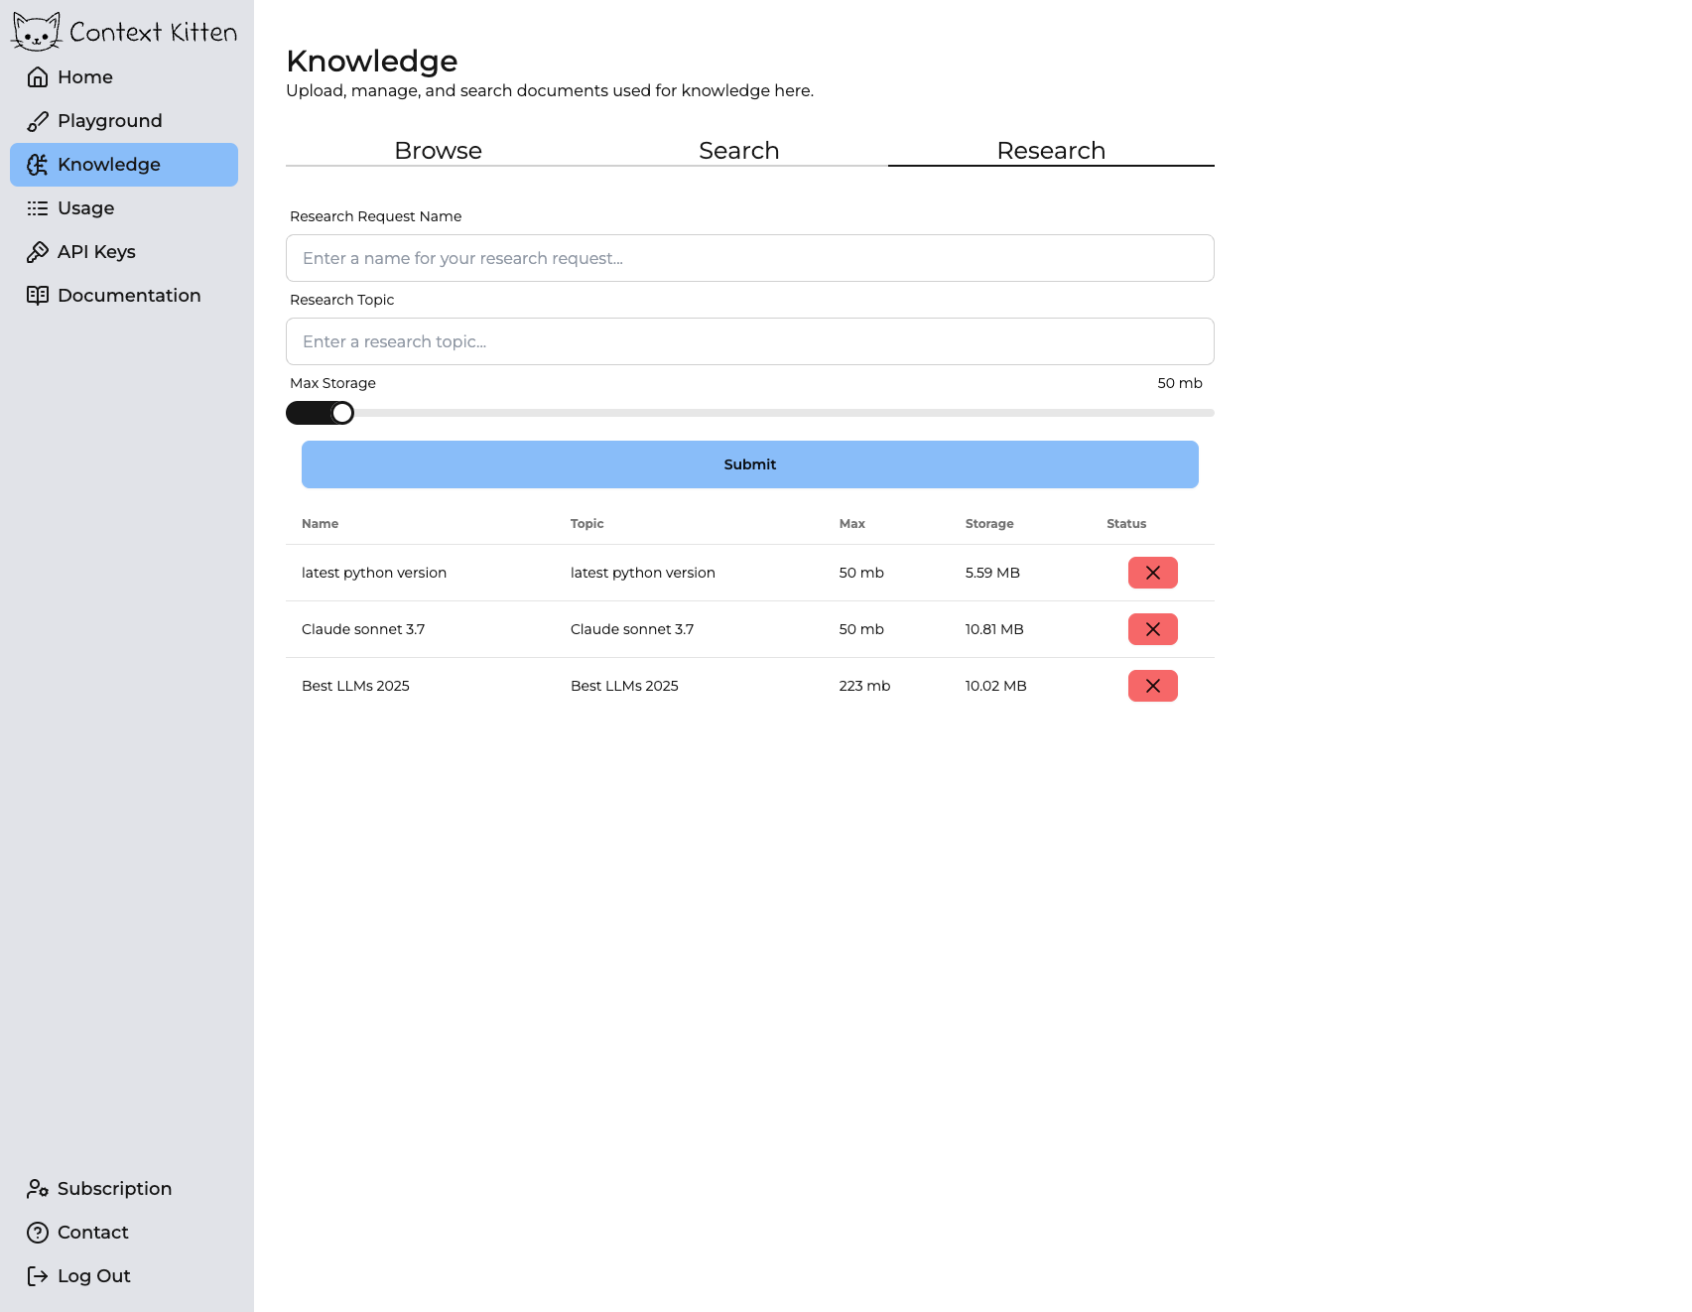Image resolution: width=1692 pixels, height=1312 pixels.
Task: Click the Log Out arrow icon
Action: [38, 1276]
